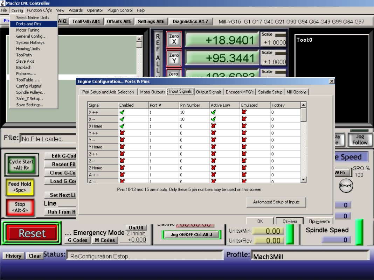Click the Pin Number cell for X ++
Image resolution: width=374 pixels, height=280 pixels.
coord(194,112)
